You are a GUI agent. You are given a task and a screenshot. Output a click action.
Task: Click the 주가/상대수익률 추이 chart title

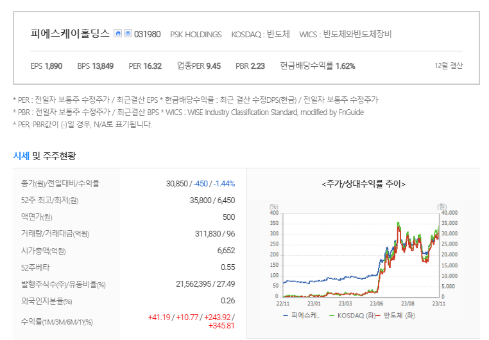[x=364, y=184]
